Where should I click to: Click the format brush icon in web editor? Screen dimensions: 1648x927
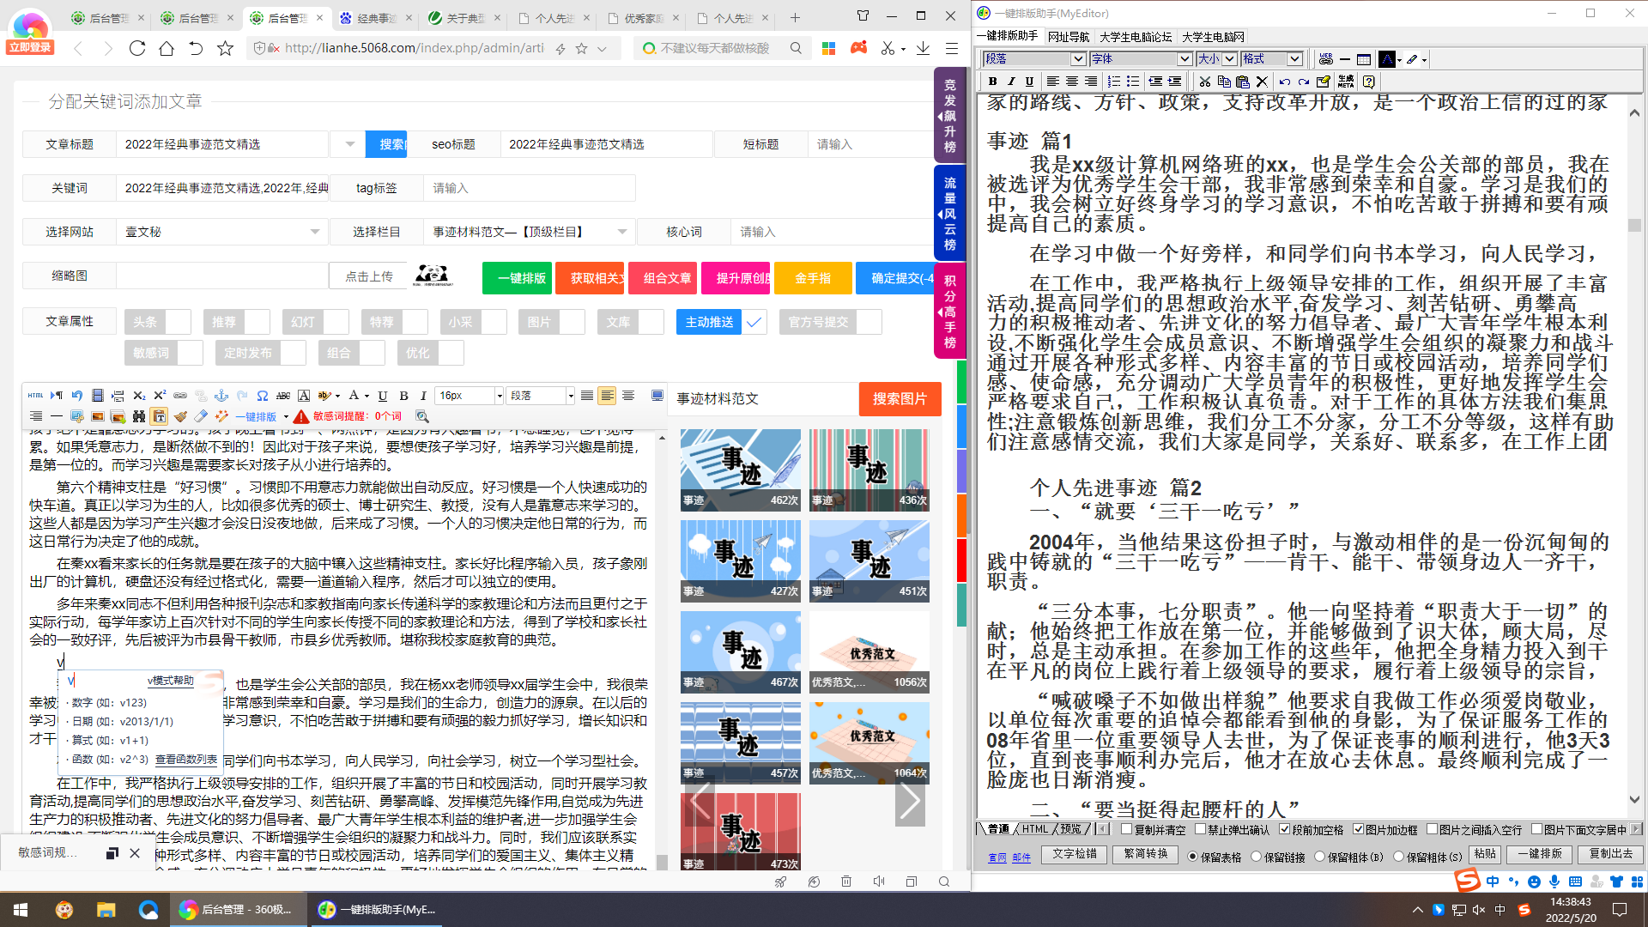(x=180, y=416)
